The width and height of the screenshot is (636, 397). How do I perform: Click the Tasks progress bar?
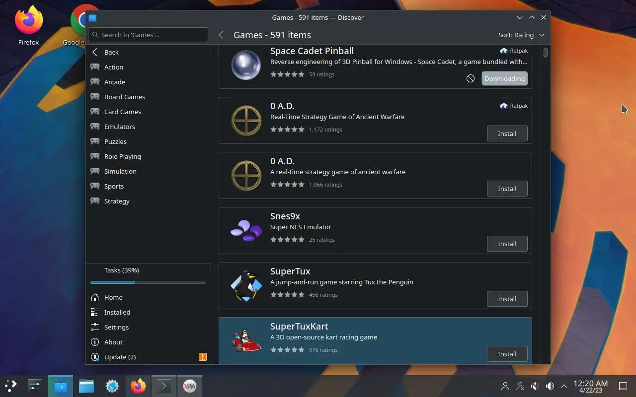tap(148, 282)
